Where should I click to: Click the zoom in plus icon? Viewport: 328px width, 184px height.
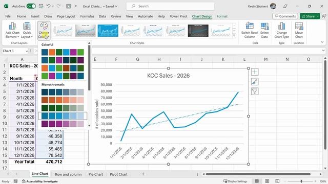(x=315, y=181)
